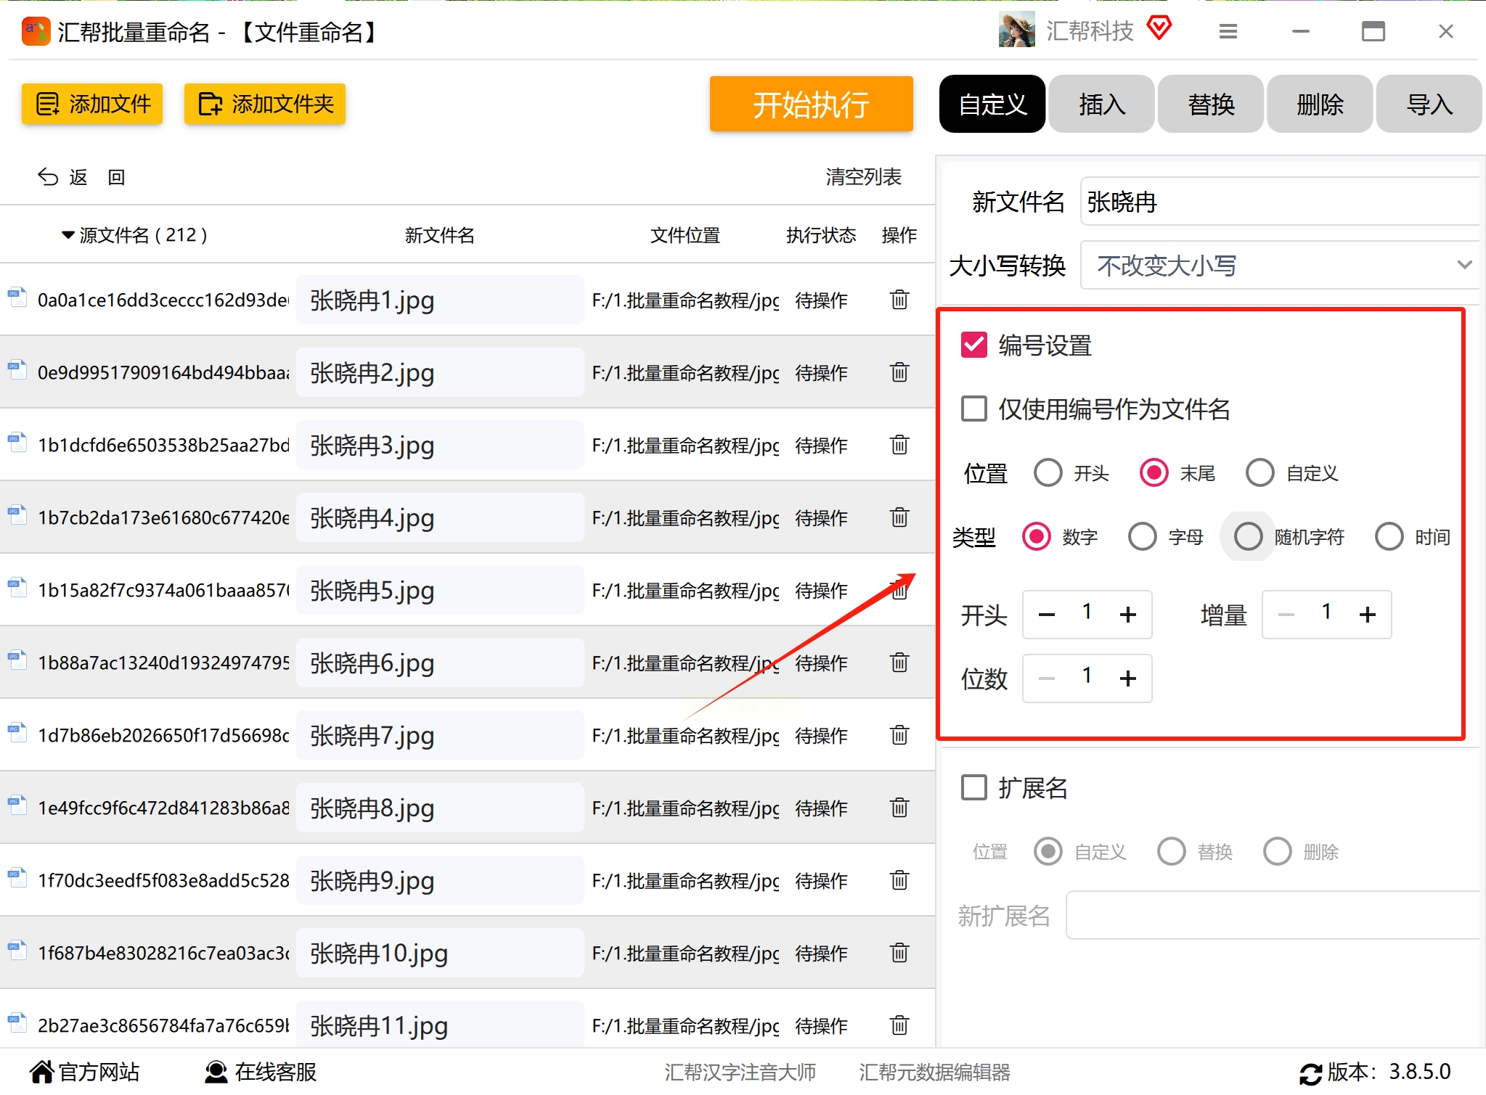This screenshot has width=1486, height=1095.
Task: Select the 随机字符 type radio button
Action: click(1248, 537)
